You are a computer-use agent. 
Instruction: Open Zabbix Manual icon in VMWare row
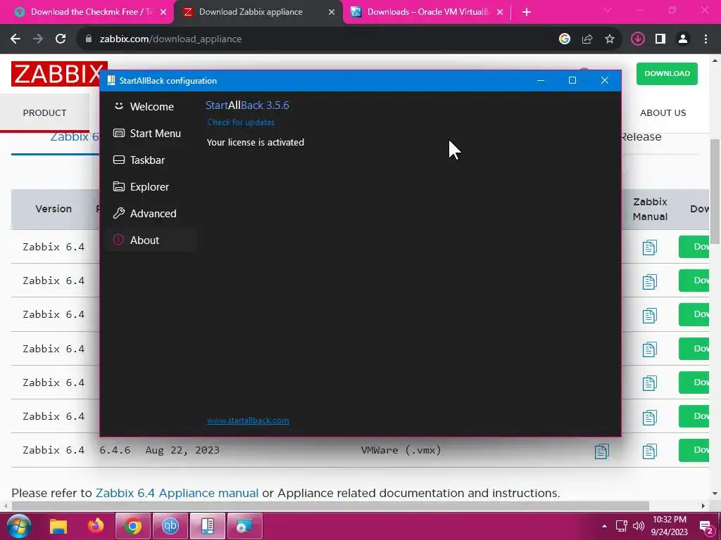pyautogui.click(x=649, y=451)
